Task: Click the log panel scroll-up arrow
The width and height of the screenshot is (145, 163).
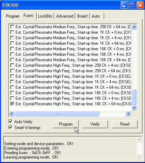Action: [139, 139]
